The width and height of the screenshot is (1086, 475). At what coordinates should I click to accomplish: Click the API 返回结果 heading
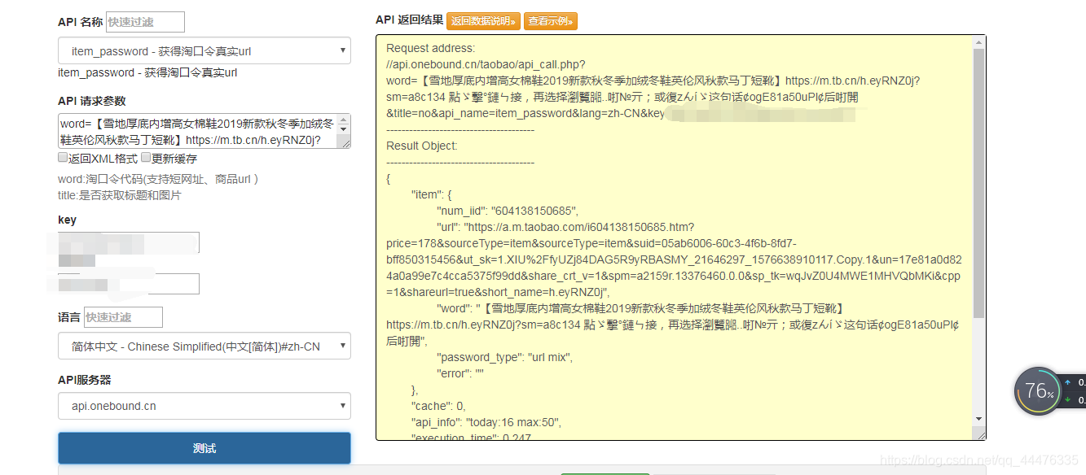409,20
